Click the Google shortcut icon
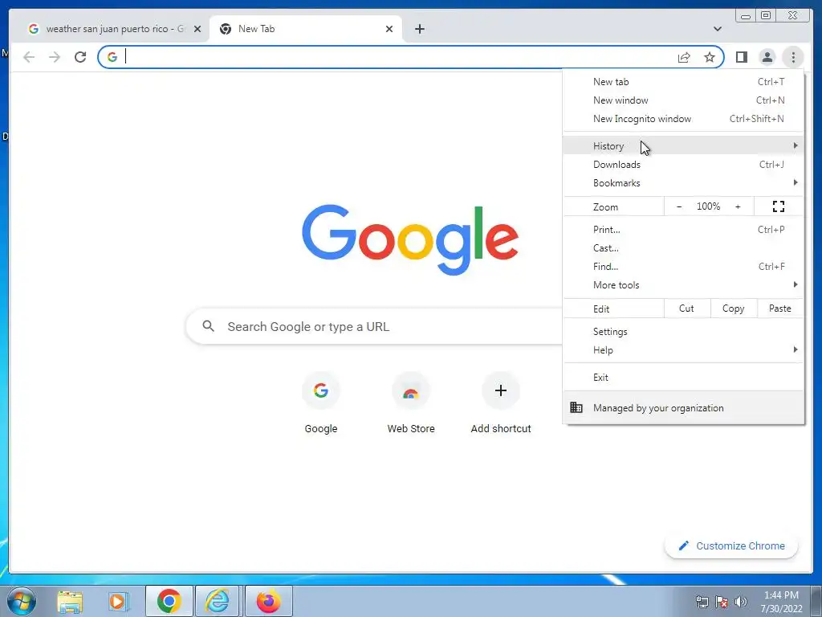This screenshot has height=617, width=822. 321,390
